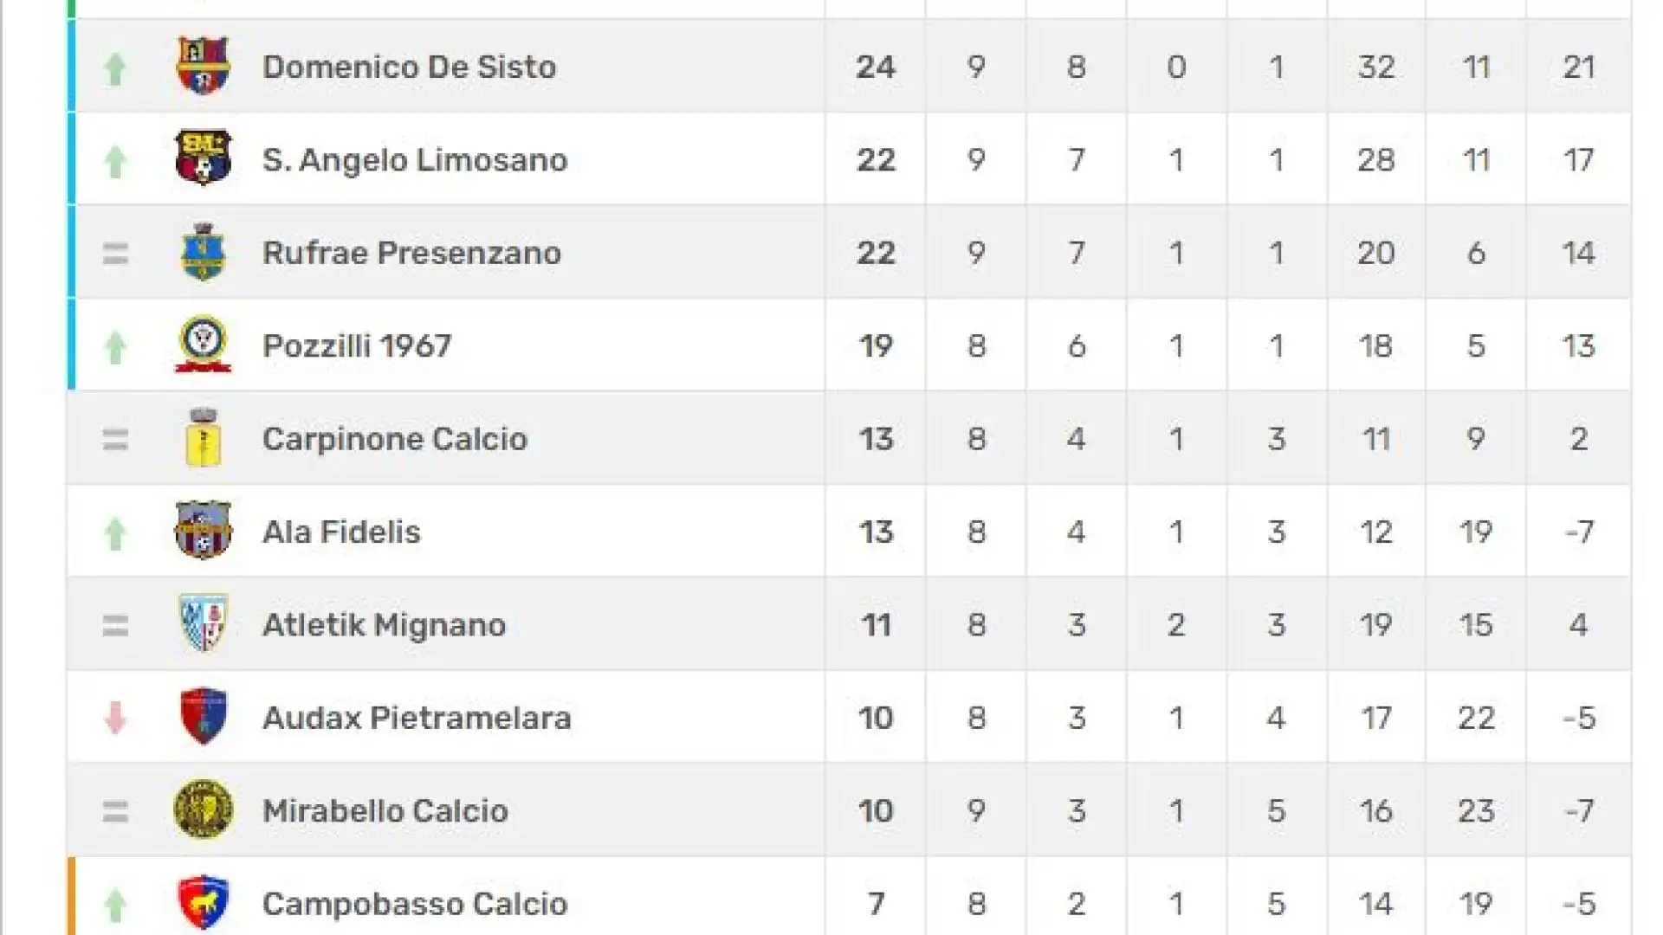This screenshot has height=935, width=1663.
Task: Open the Rufrae Presenzano team link
Action: 411,253
